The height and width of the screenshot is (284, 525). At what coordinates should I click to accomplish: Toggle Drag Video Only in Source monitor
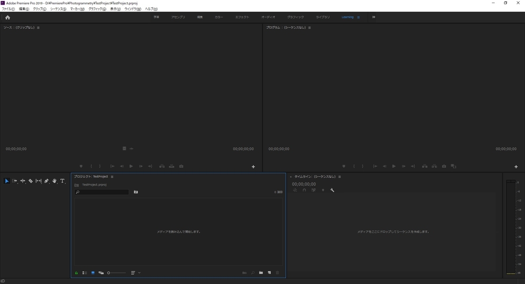point(124,149)
